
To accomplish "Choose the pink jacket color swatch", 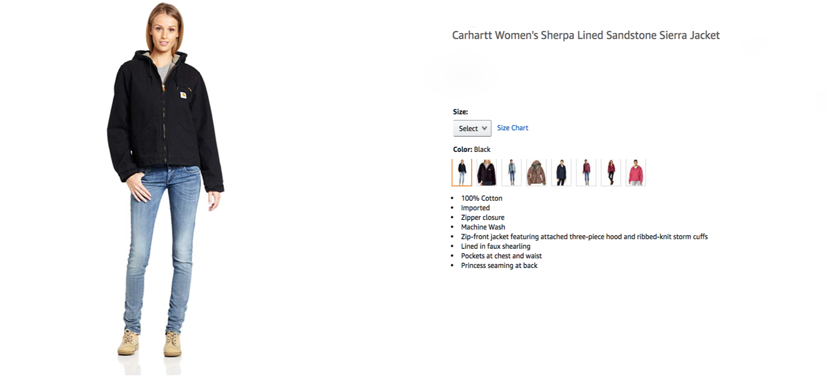I will click(x=636, y=172).
